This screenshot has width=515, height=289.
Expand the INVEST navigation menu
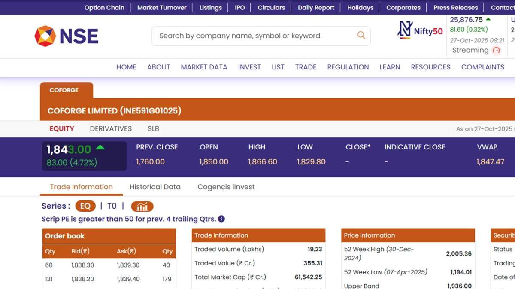(249, 67)
